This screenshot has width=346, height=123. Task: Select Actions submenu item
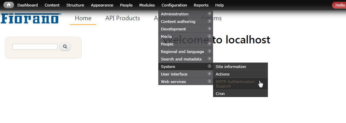pyautogui.click(x=240, y=74)
